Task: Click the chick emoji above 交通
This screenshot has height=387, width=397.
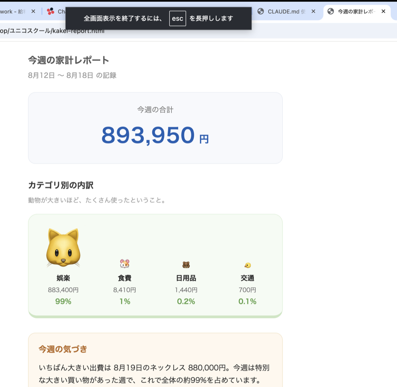Action: pos(248,265)
